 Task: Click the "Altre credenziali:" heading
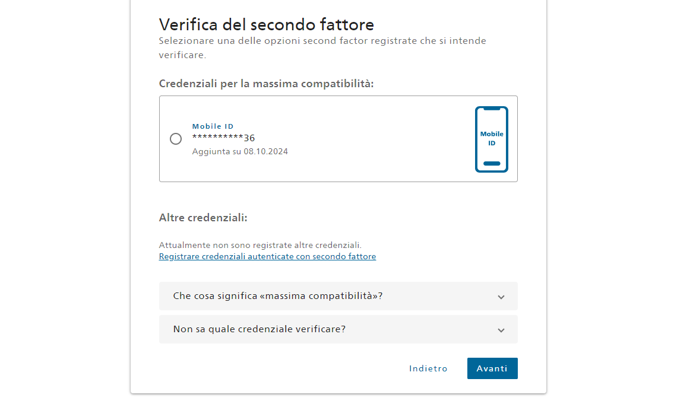[203, 218]
